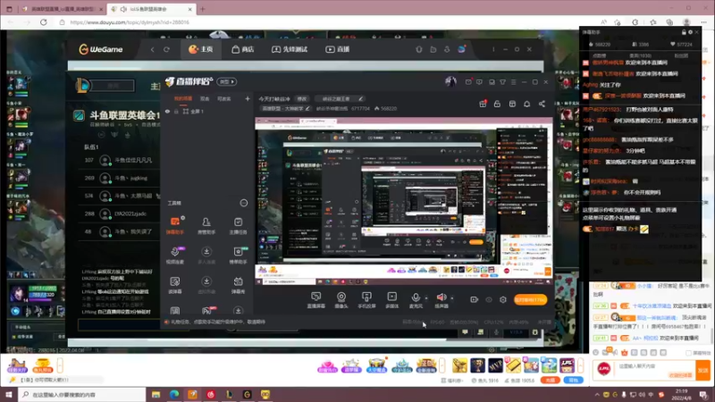Click the edit pencil next to stream title

(360, 98)
